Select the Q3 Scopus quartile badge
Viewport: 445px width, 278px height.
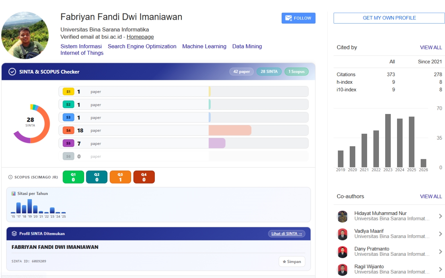pos(120,177)
